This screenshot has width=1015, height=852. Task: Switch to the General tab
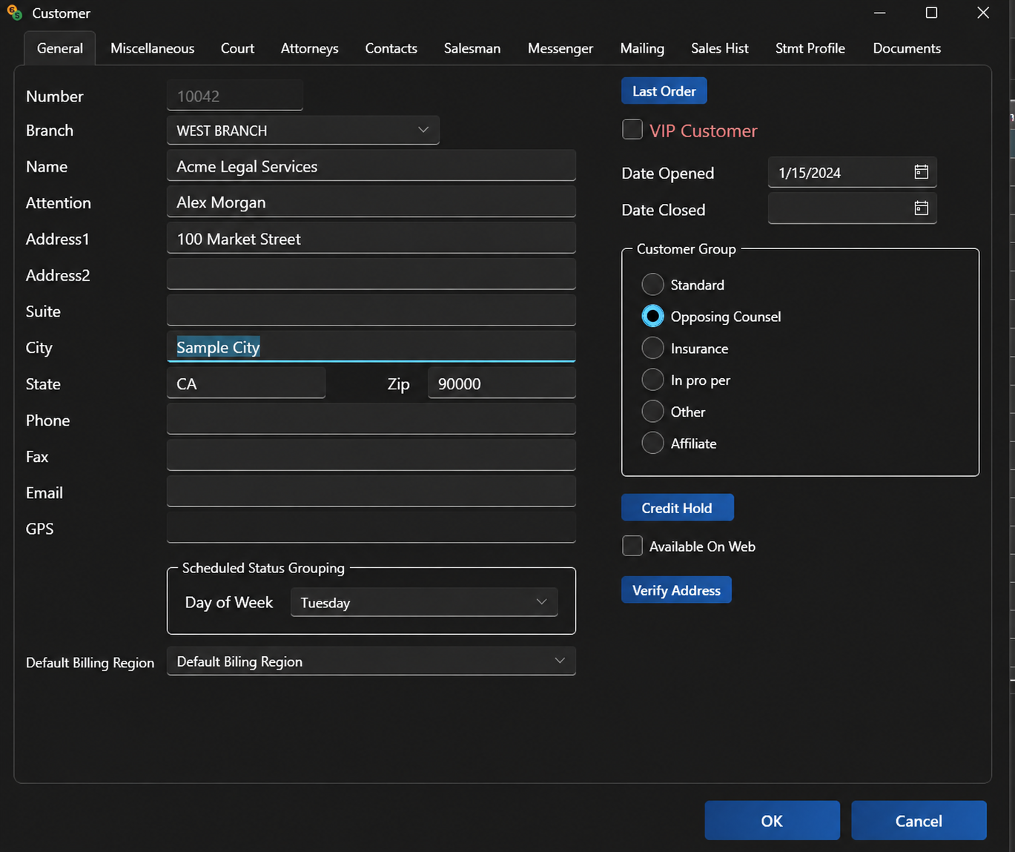pos(60,48)
